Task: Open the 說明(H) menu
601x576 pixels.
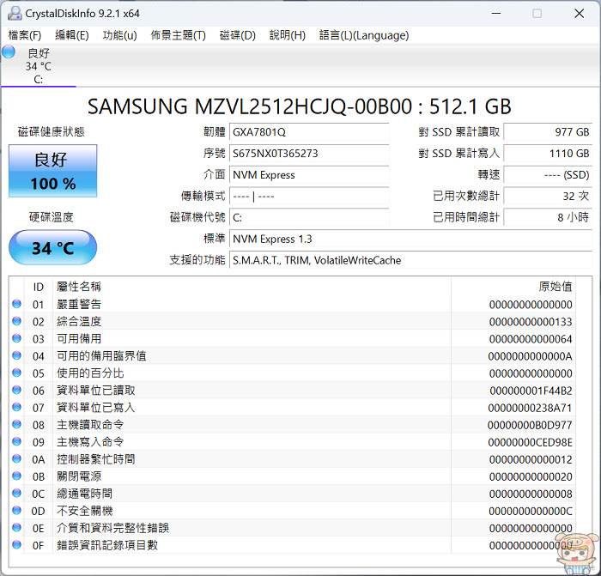Action: [288, 35]
